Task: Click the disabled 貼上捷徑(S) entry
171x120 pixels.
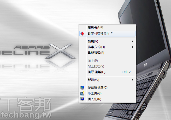Action: pos(96,66)
